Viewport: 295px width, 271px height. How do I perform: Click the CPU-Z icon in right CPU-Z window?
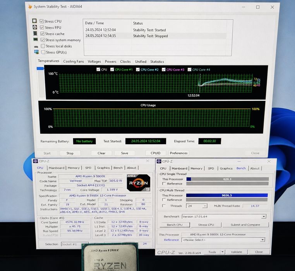pyautogui.click(x=159, y=161)
